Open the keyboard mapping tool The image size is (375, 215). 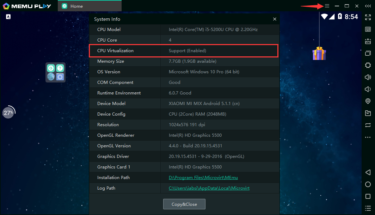point(368,29)
